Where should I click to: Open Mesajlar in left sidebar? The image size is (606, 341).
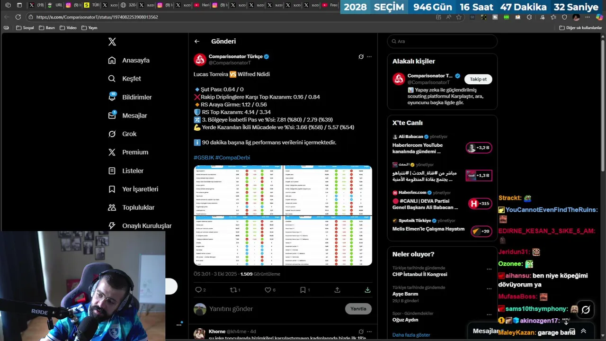pyautogui.click(x=127, y=116)
